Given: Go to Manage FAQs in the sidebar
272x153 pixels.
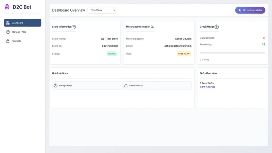Looking at the screenshot, I should [22, 32].
